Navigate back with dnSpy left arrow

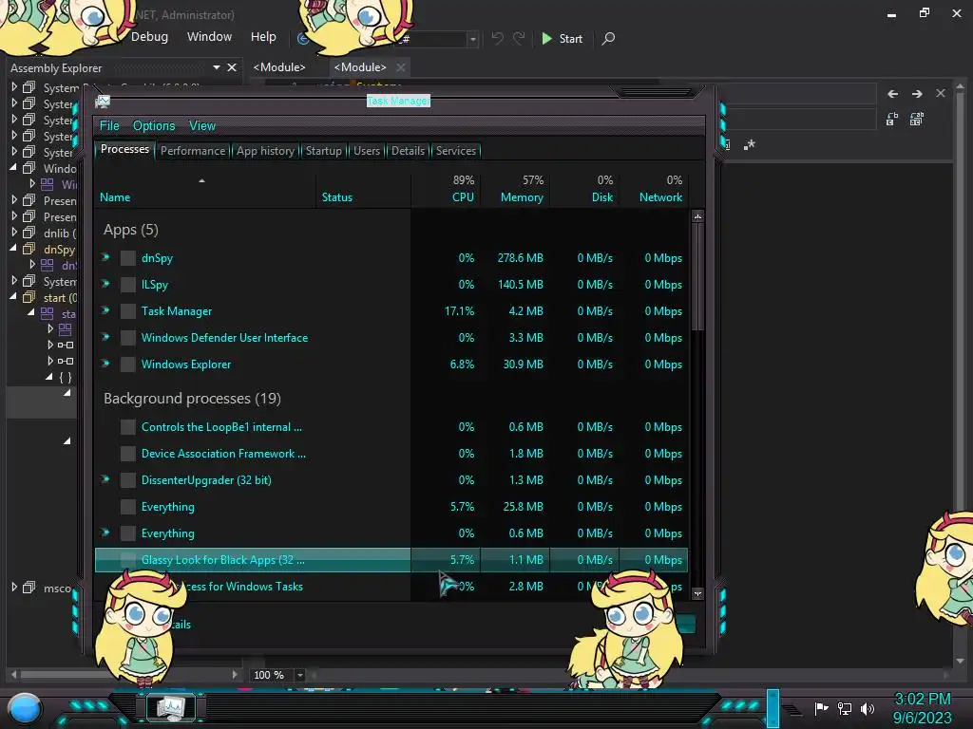(893, 94)
